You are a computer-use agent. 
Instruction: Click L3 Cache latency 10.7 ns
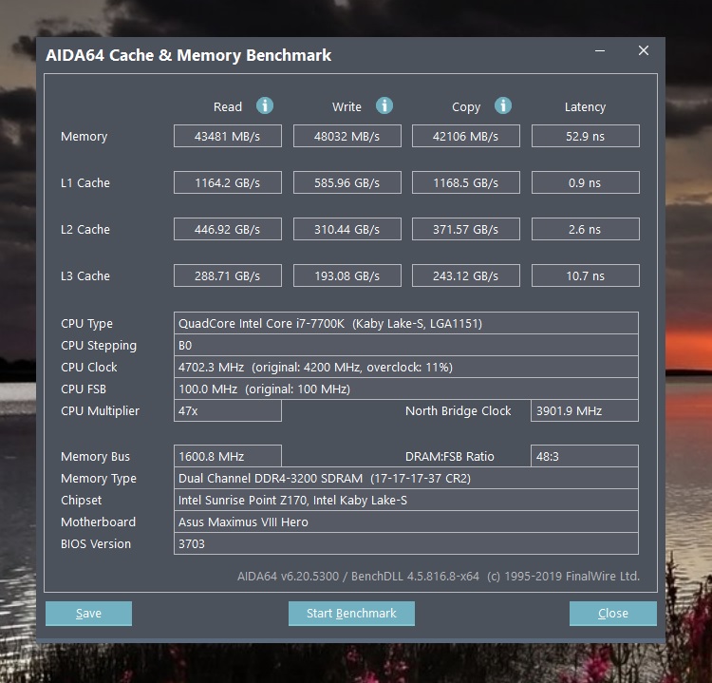pyautogui.click(x=586, y=275)
